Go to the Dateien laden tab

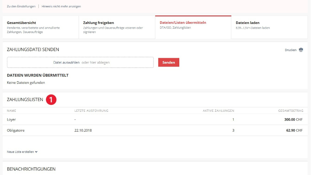(269, 27)
